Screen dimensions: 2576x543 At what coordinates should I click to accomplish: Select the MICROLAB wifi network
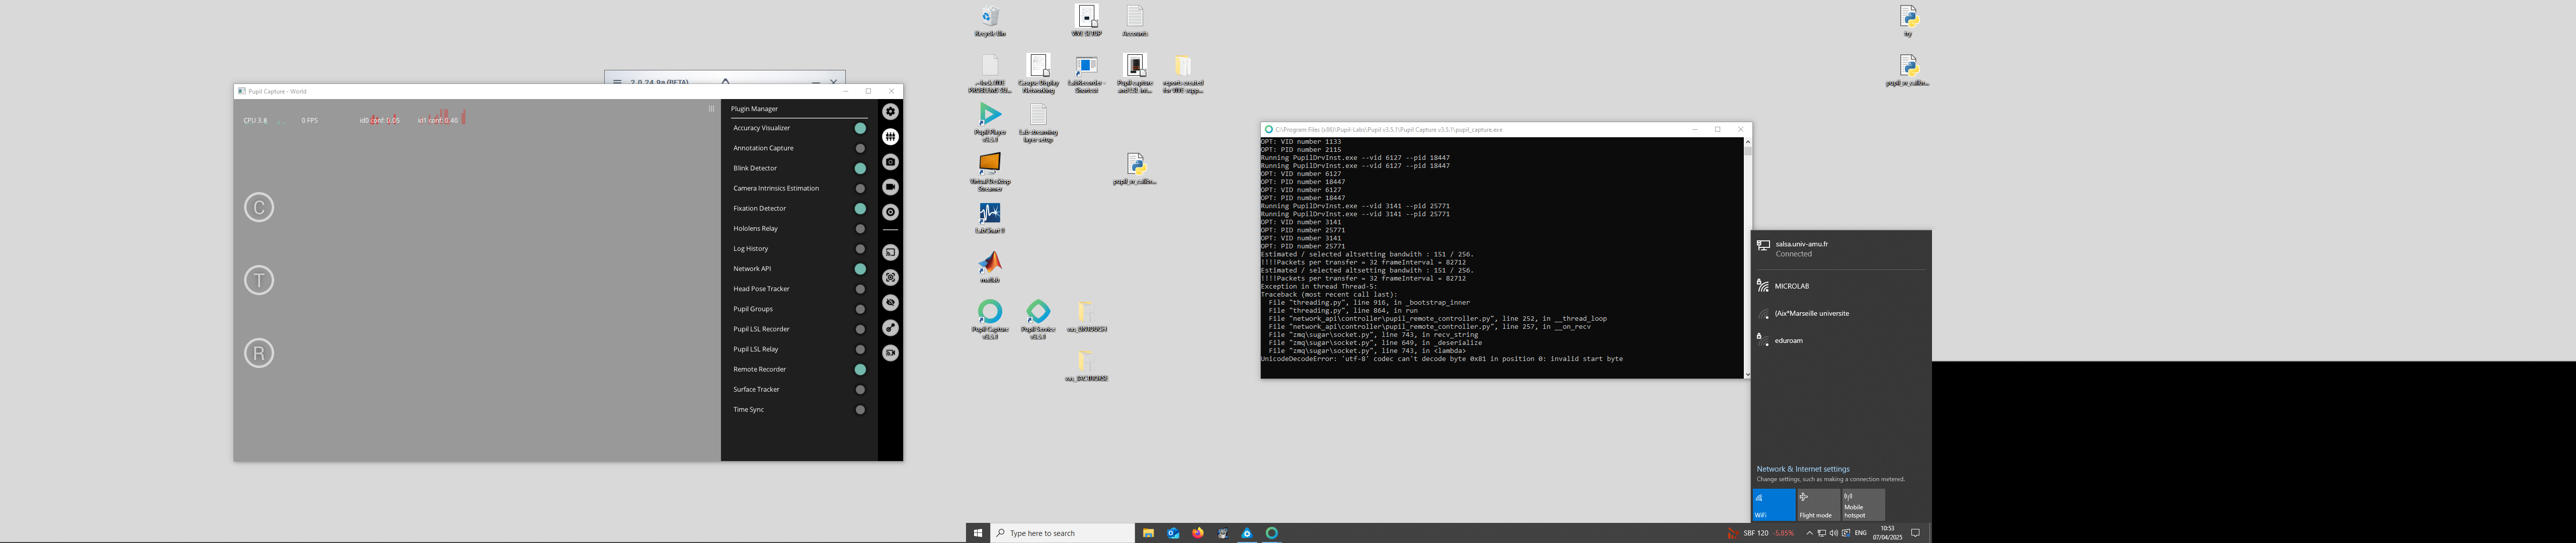point(1840,286)
